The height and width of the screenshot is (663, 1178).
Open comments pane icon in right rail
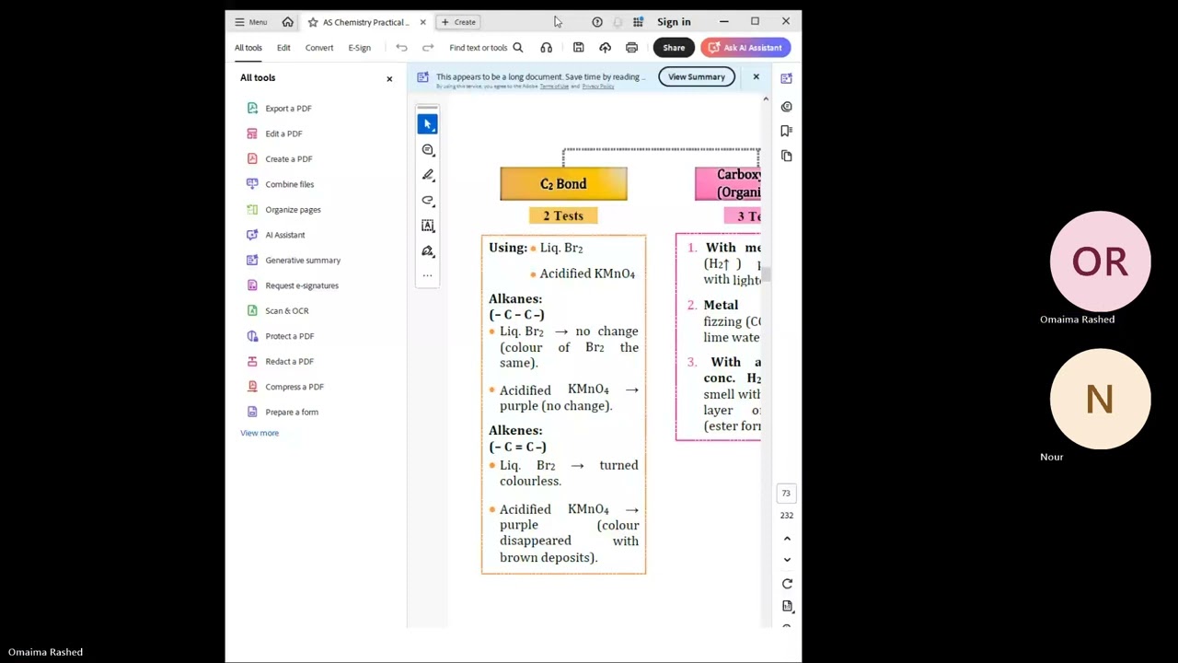[x=787, y=107]
